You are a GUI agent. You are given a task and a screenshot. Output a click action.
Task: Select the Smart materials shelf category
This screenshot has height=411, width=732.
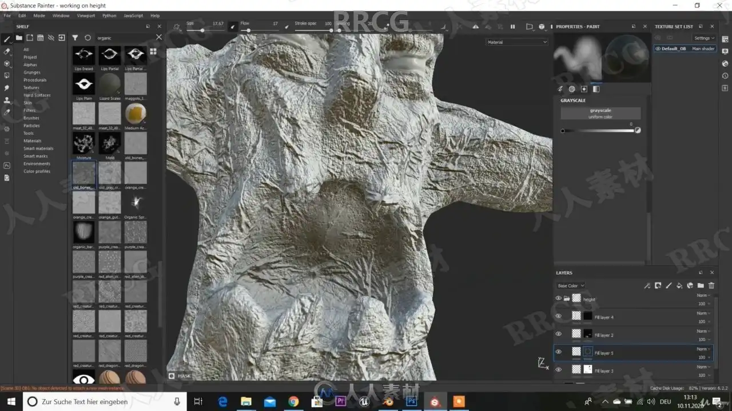[38, 148]
